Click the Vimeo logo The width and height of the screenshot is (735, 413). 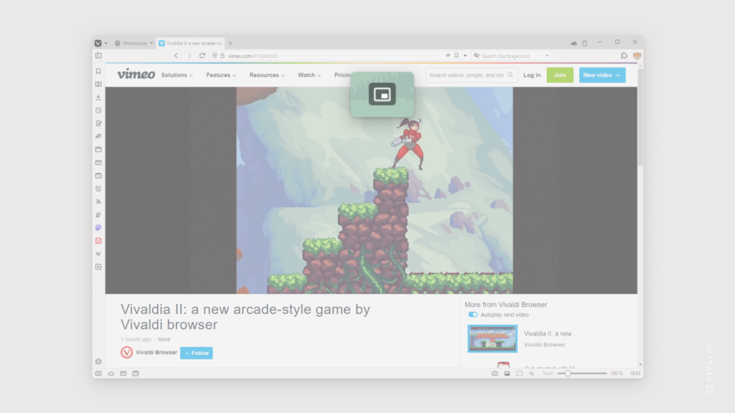pyautogui.click(x=136, y=74)
